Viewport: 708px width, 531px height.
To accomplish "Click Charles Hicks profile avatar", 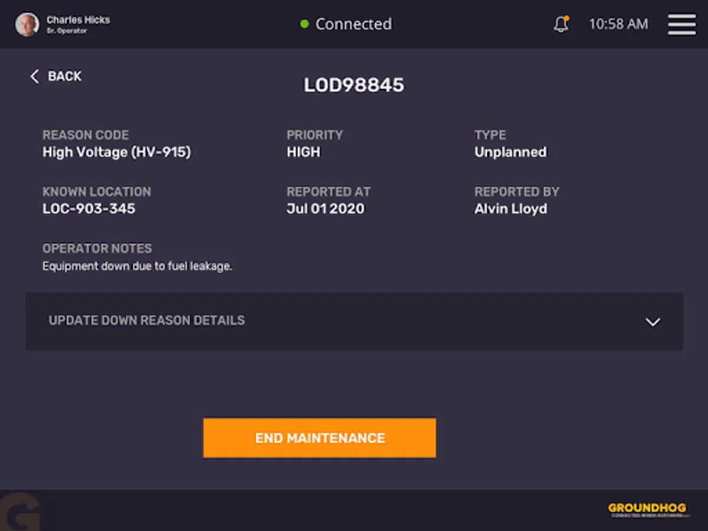I will [27, 25].
